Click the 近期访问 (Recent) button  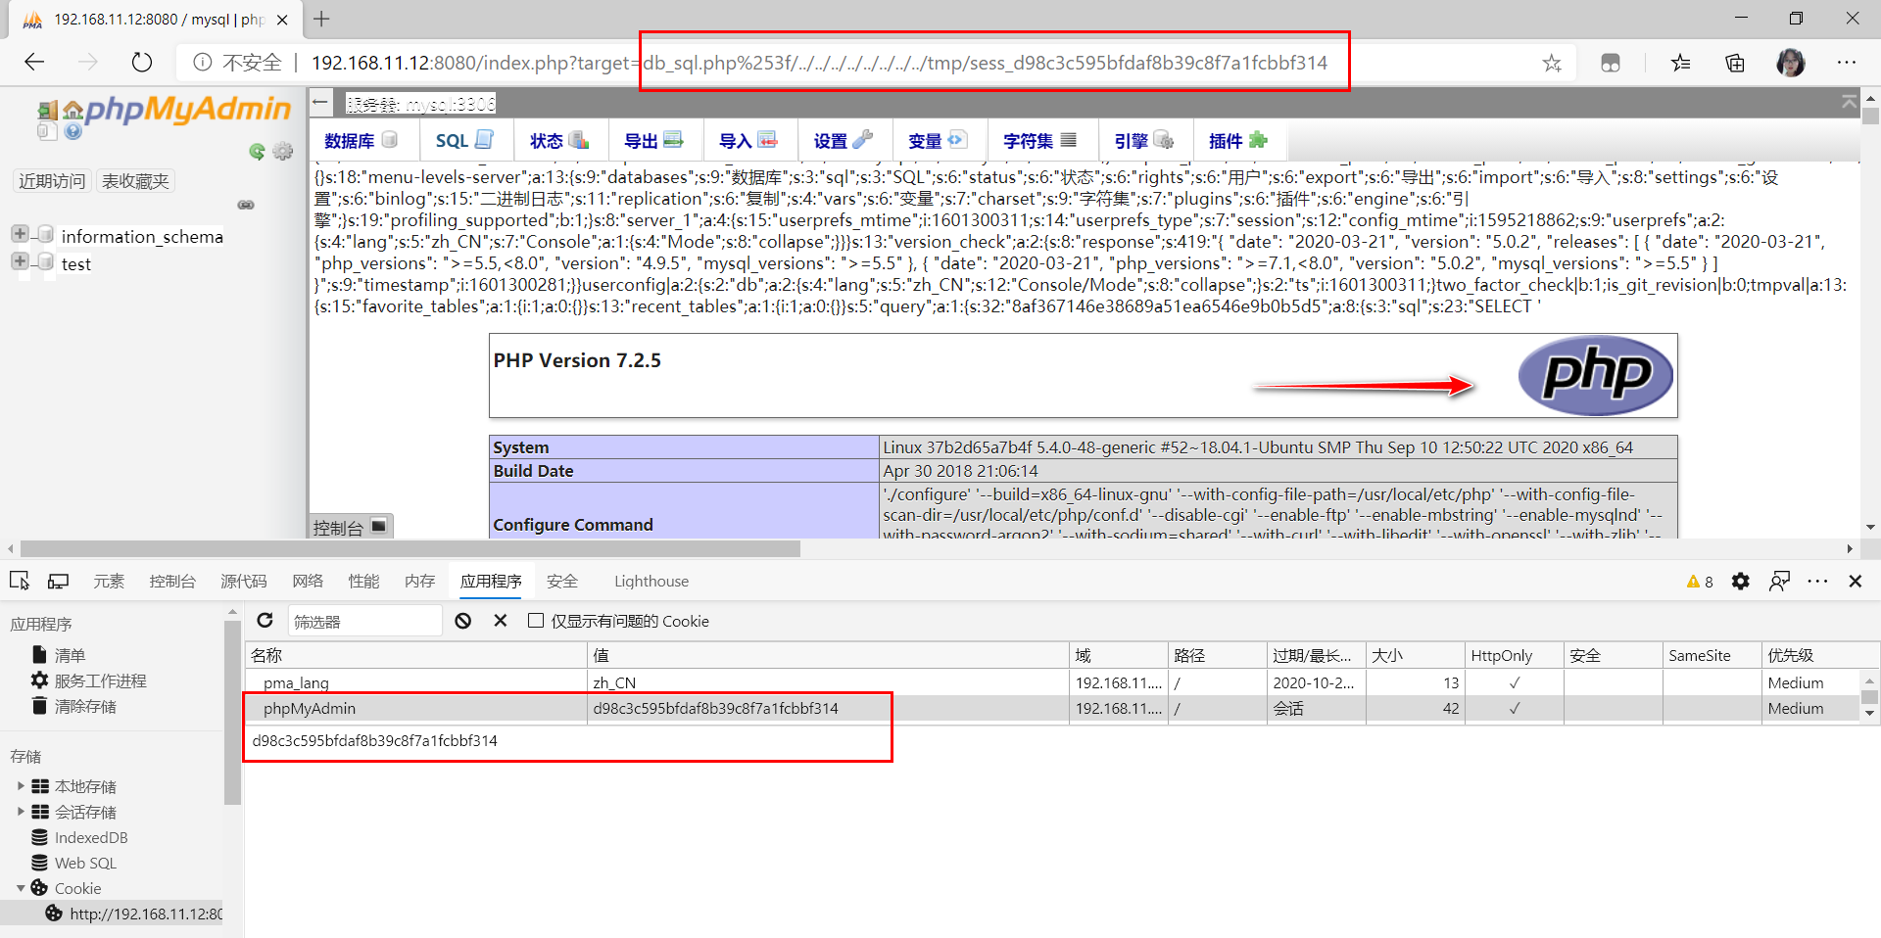pos(52,181)
